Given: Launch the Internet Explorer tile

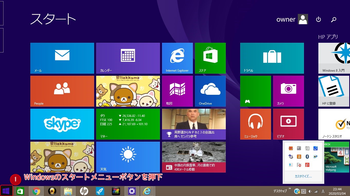Looking at the screenshot, I should tap(177, 58).
